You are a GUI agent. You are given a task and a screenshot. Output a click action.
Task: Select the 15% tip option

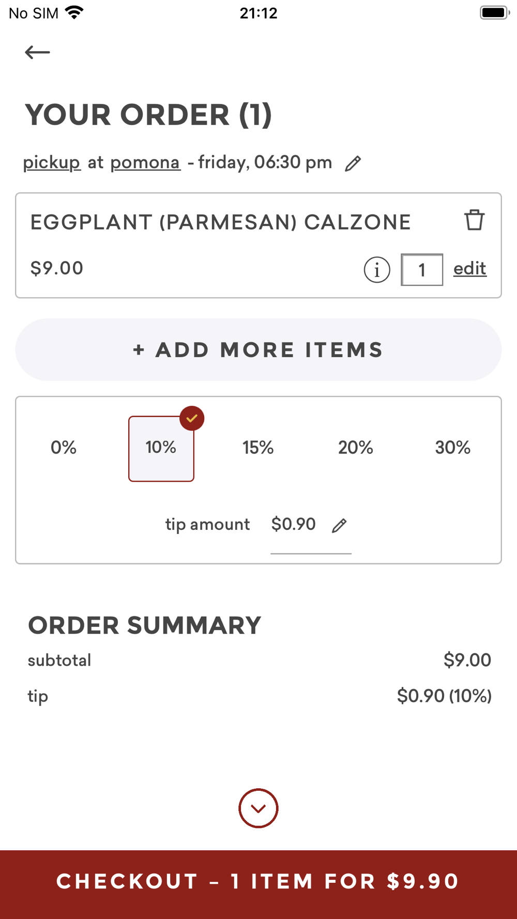[x=258, y=448]
